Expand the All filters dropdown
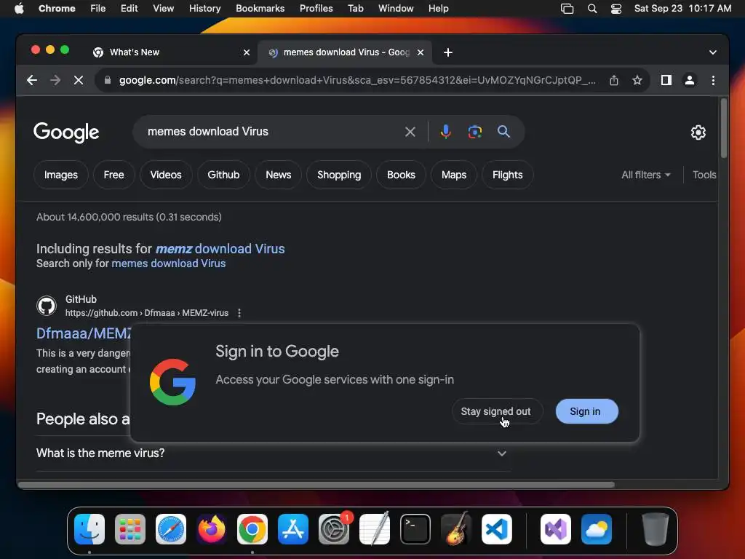745x559 pixels. point(646,175)
